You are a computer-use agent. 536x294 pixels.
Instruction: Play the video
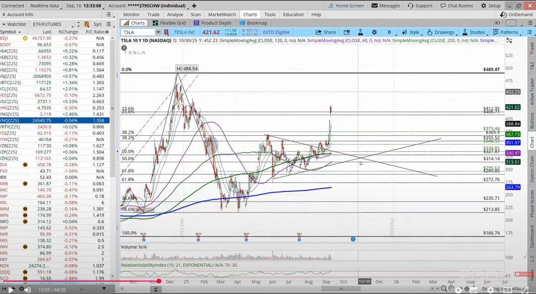click(11, 290)
